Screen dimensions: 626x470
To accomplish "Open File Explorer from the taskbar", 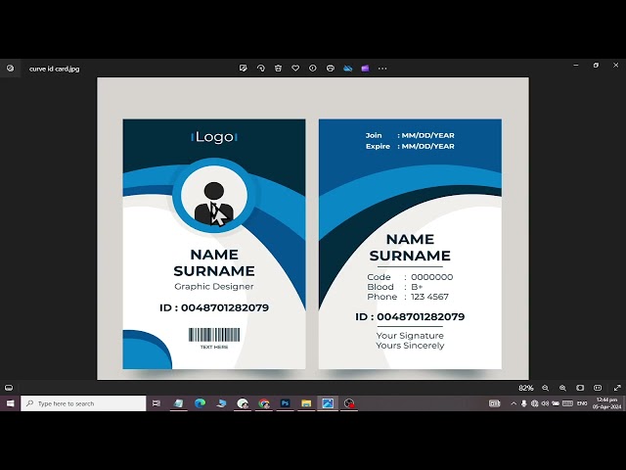I will (x=306, y=403).
